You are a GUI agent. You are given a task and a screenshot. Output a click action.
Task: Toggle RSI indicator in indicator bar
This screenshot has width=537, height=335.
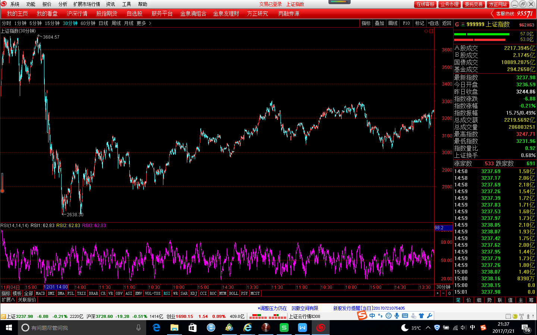(167, 293)
